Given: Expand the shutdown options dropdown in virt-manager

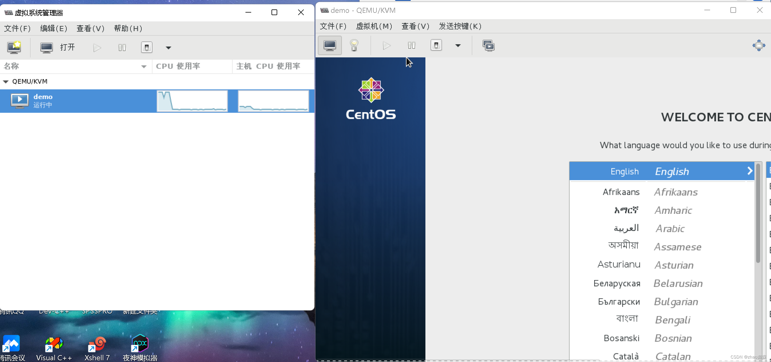Looking at the screenshot, I should tap(169, 47).
